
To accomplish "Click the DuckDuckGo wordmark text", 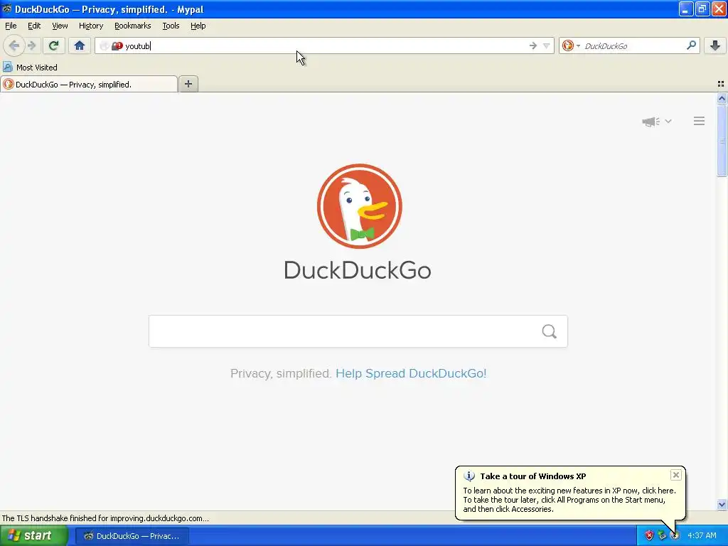I will pos(358,270).
